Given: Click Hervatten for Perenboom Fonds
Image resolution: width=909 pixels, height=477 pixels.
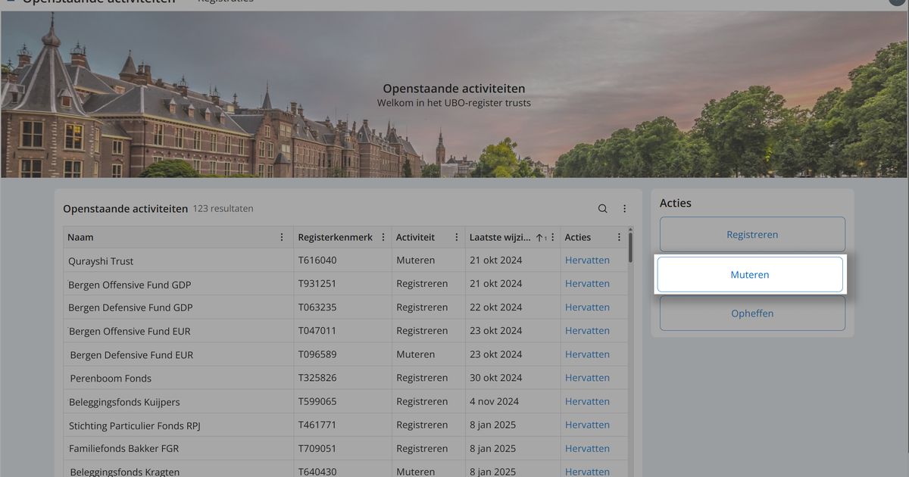Looking at the screenshot, I should point(587,377).
